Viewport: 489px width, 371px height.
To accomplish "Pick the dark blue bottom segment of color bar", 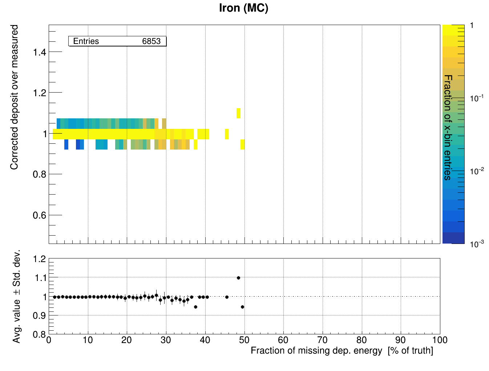I will [x=453, y=238].
